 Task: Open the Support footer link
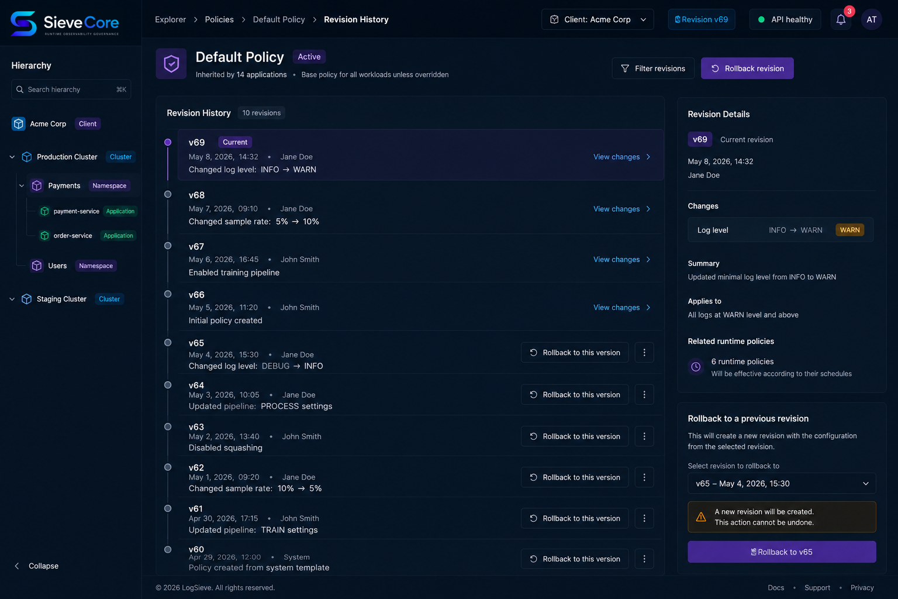tap(817, 588)
